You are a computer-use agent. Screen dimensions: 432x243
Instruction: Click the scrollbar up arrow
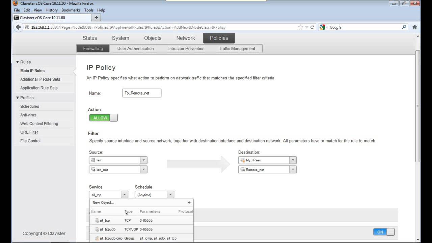click(x=418, y=36)
